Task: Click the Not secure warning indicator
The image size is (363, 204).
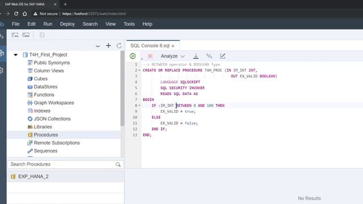Action: [x=45, y=14]
